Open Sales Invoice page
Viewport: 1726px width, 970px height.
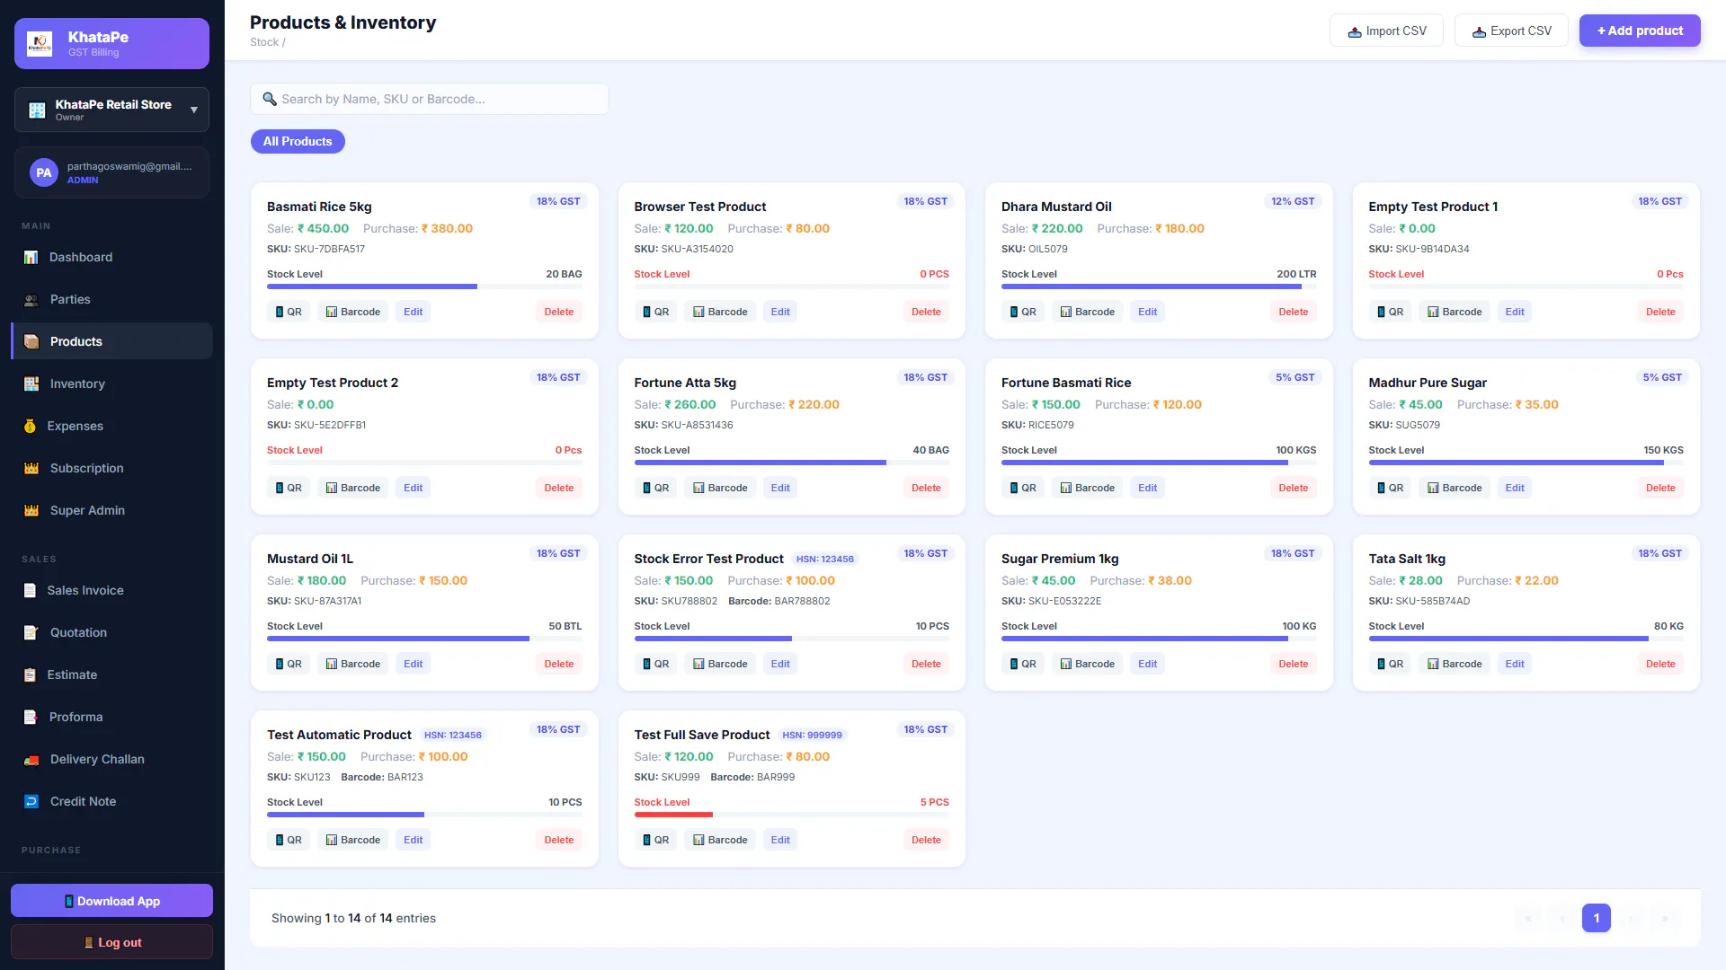point(111,590)
